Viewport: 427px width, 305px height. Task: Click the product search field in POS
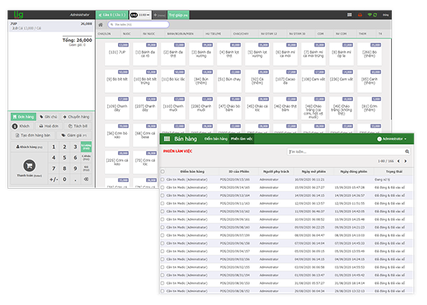[139, 25]
